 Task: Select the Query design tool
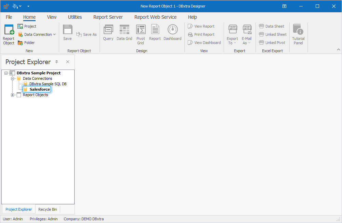tap(108, 32)
